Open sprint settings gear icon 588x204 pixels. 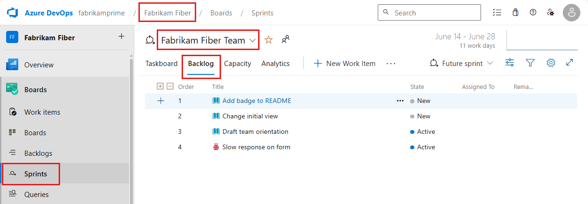[551, 63]
